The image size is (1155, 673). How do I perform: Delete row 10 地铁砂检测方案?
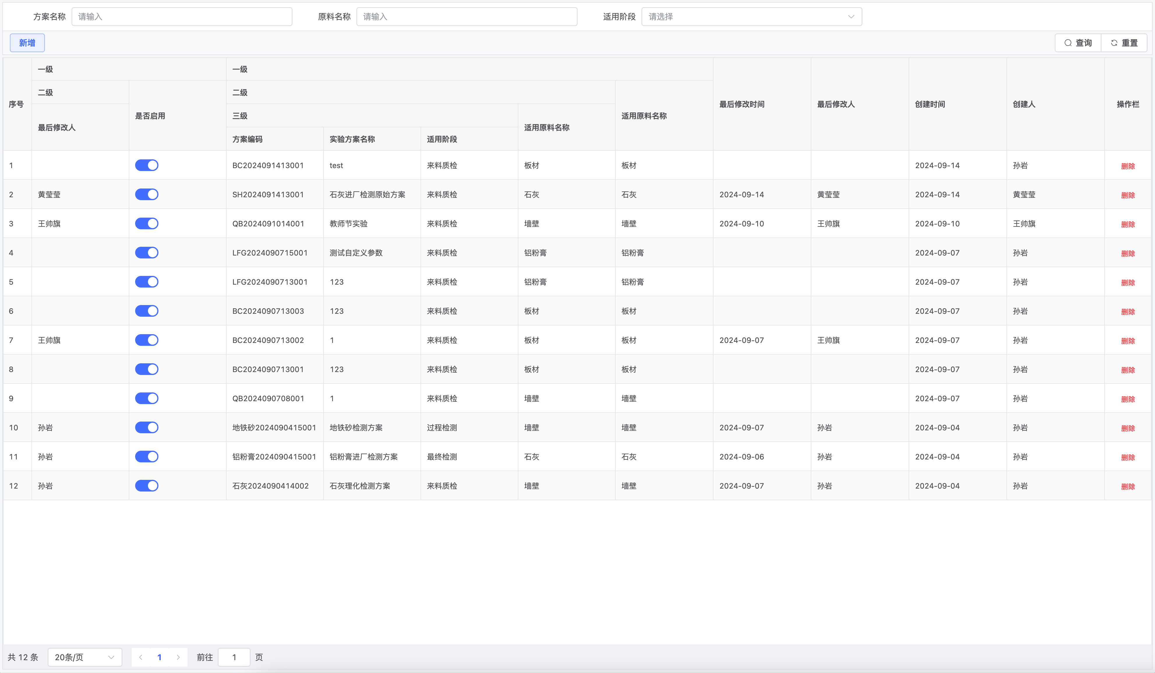(1128, 428)
